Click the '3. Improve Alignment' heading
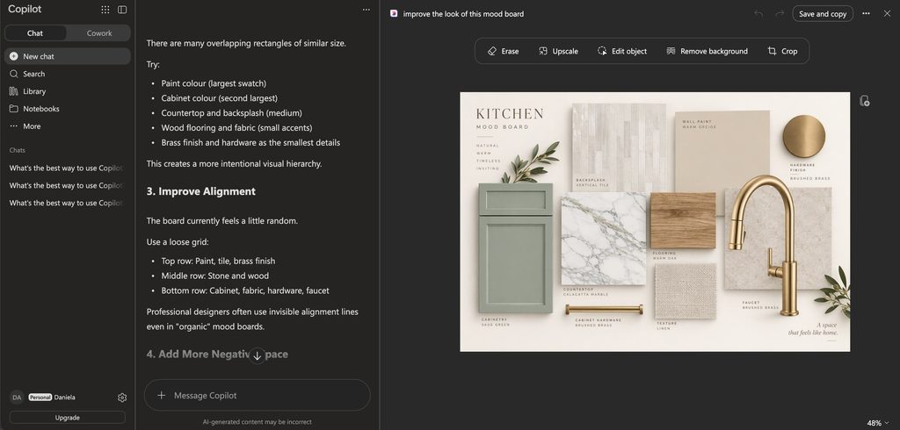Image resolution: width=900 pixels, height=430 pixels. 201,191
